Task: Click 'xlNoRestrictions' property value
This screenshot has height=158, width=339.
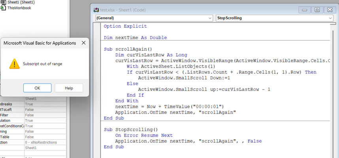Action: tap(41, 143)
